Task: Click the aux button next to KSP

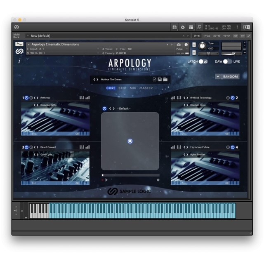Action: (x=243, y=36)
